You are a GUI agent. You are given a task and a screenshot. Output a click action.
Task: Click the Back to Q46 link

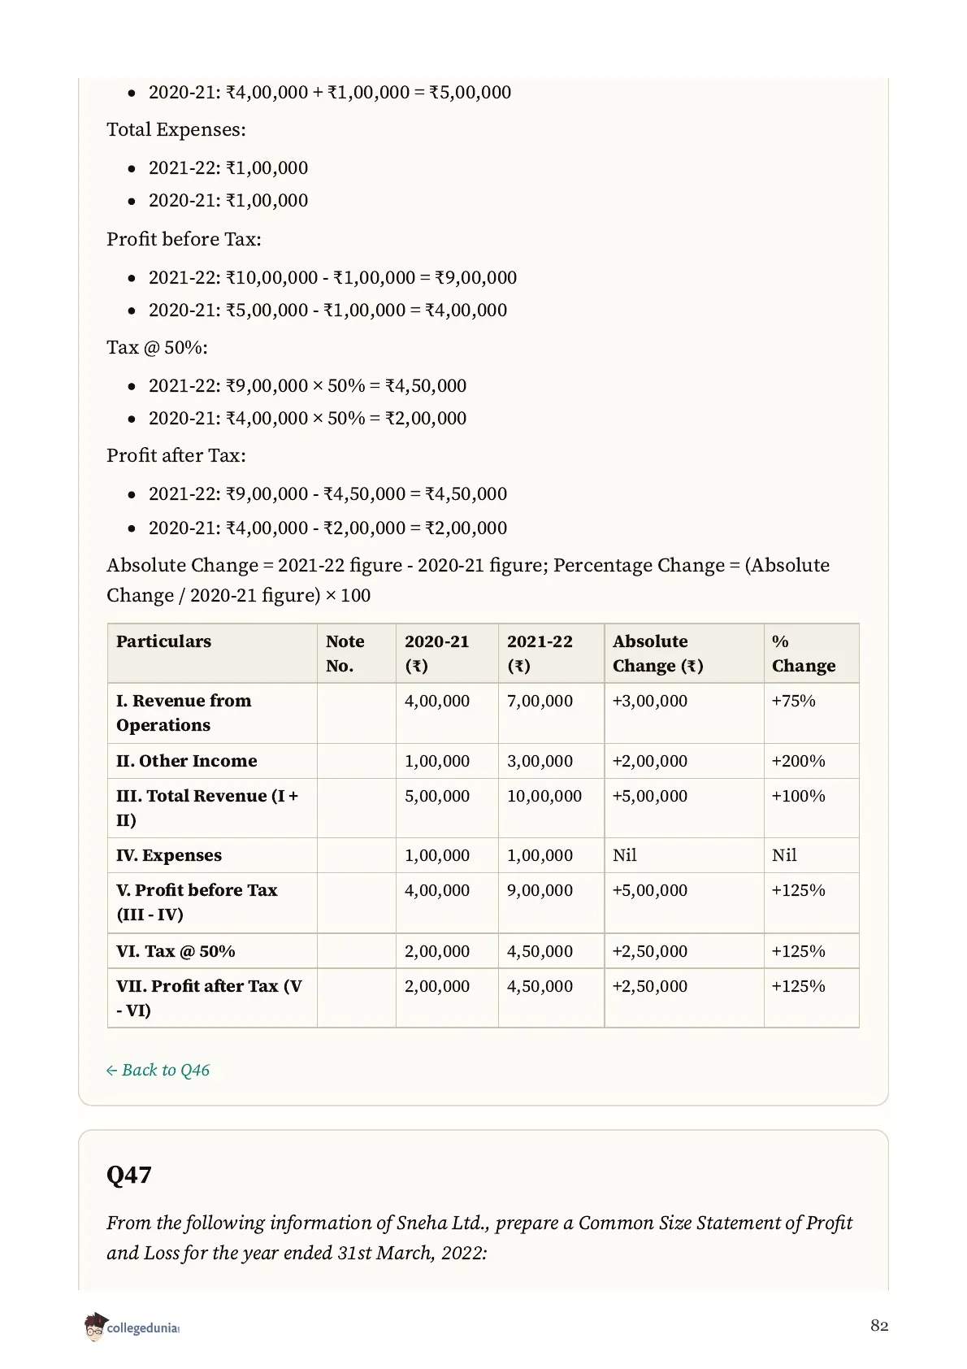[158, 1070]
